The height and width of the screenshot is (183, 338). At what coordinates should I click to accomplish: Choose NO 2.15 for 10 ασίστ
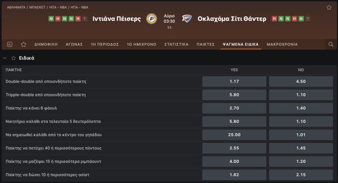point(301,175)
